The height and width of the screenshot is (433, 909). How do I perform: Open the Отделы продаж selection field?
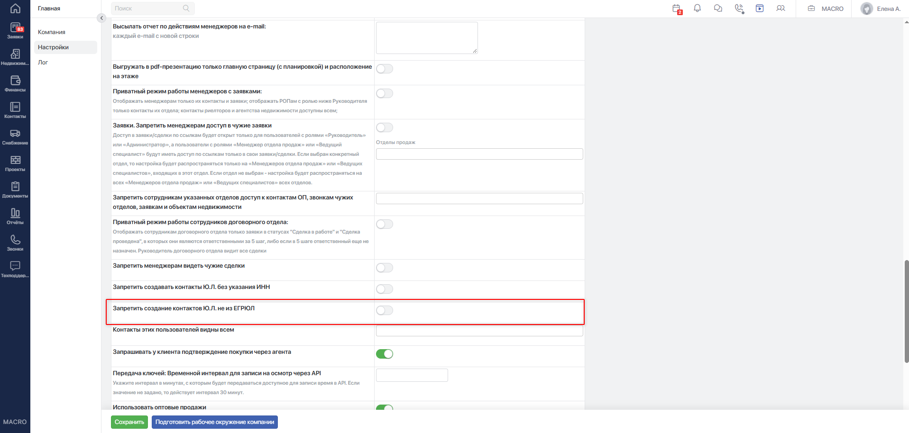coord(479,154)
